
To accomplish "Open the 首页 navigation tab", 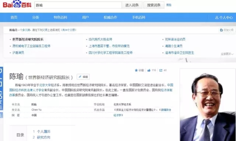I will click(14, 17).
